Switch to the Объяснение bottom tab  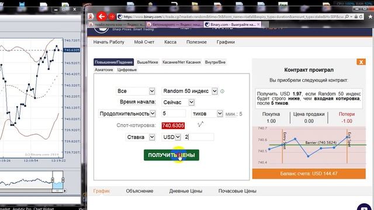click(x=140, y=191)
